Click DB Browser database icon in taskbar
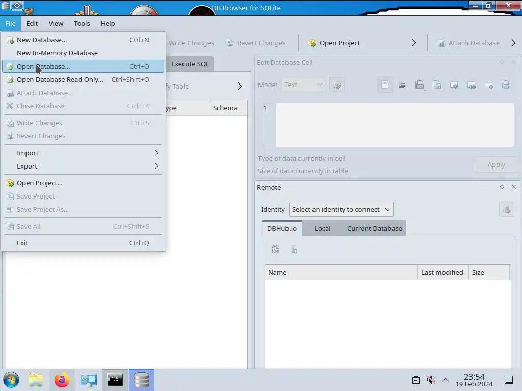The width and height of the screenshot is (522, 391). click(x=142, y=380)
